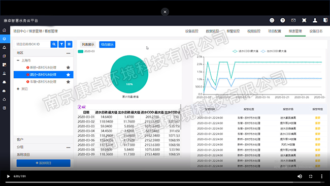The height and width of the screenshot is (186, 330).
Task: Collapse the 上海市 tree node
Action: click(x=18, y=60)
